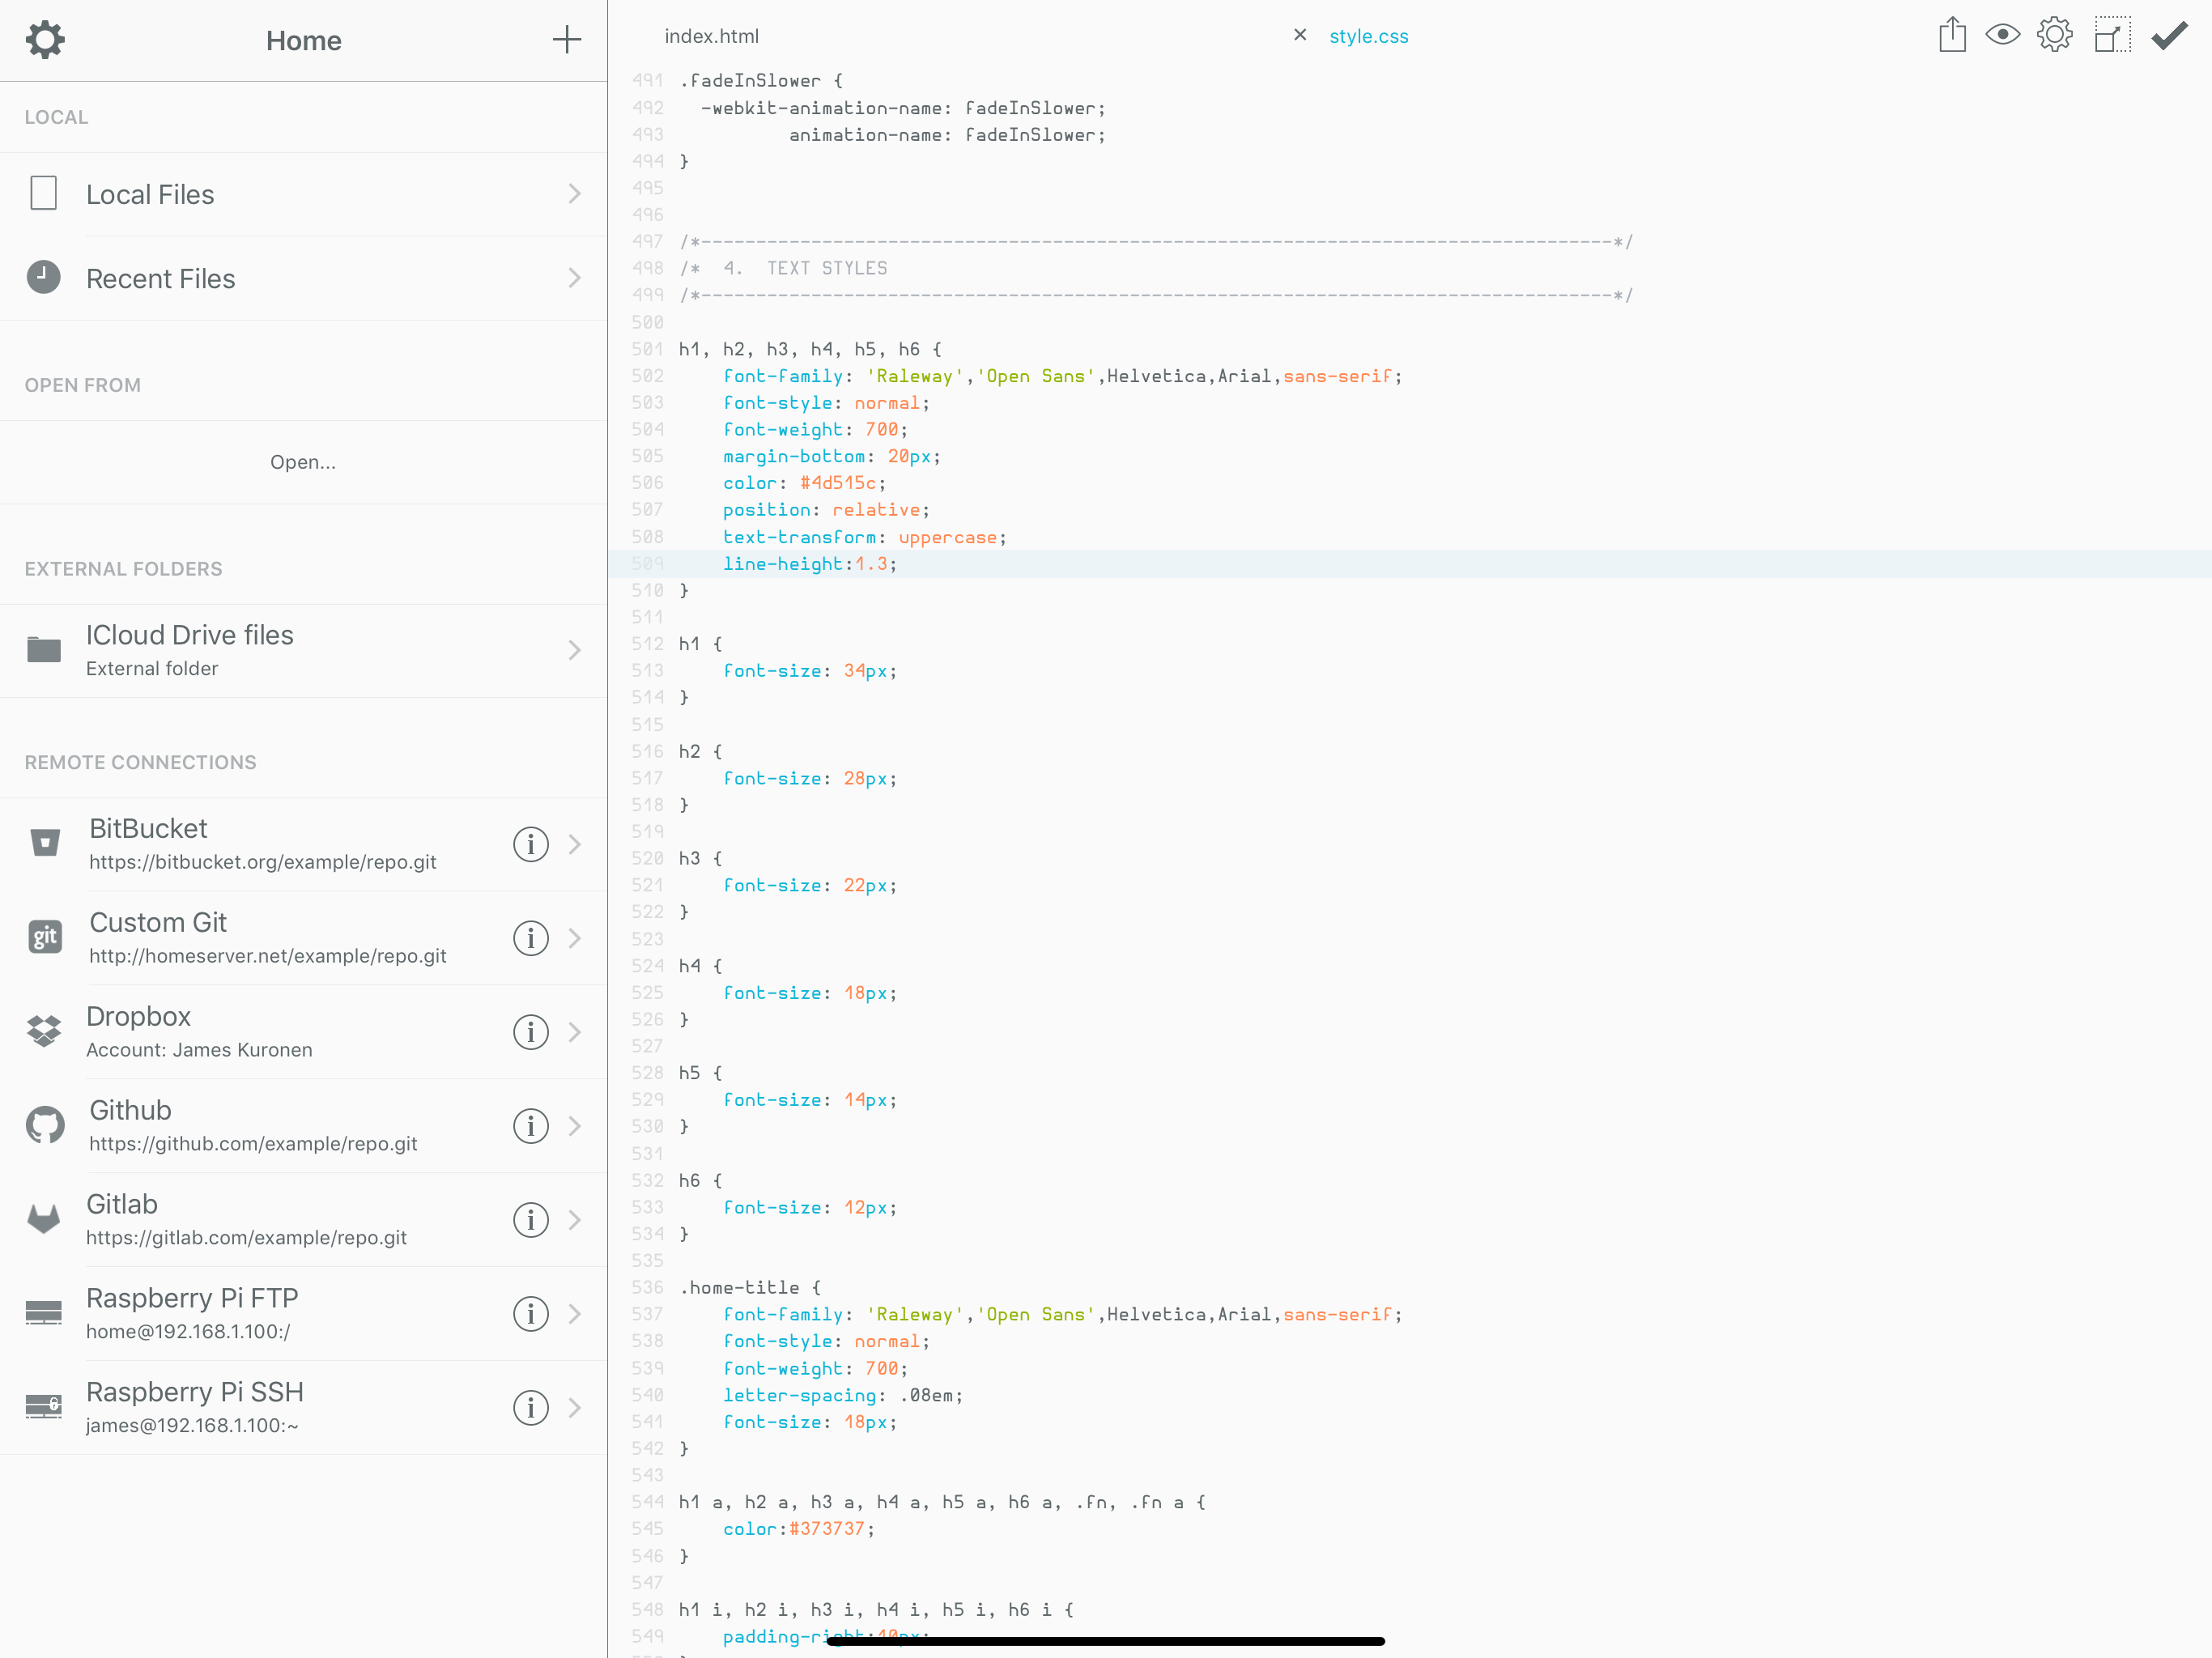Open Github connection

pyautogui.click(x=303, y=1126)
